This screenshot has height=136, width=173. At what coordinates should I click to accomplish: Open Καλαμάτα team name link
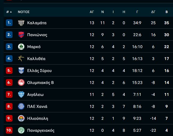(37, 23)
